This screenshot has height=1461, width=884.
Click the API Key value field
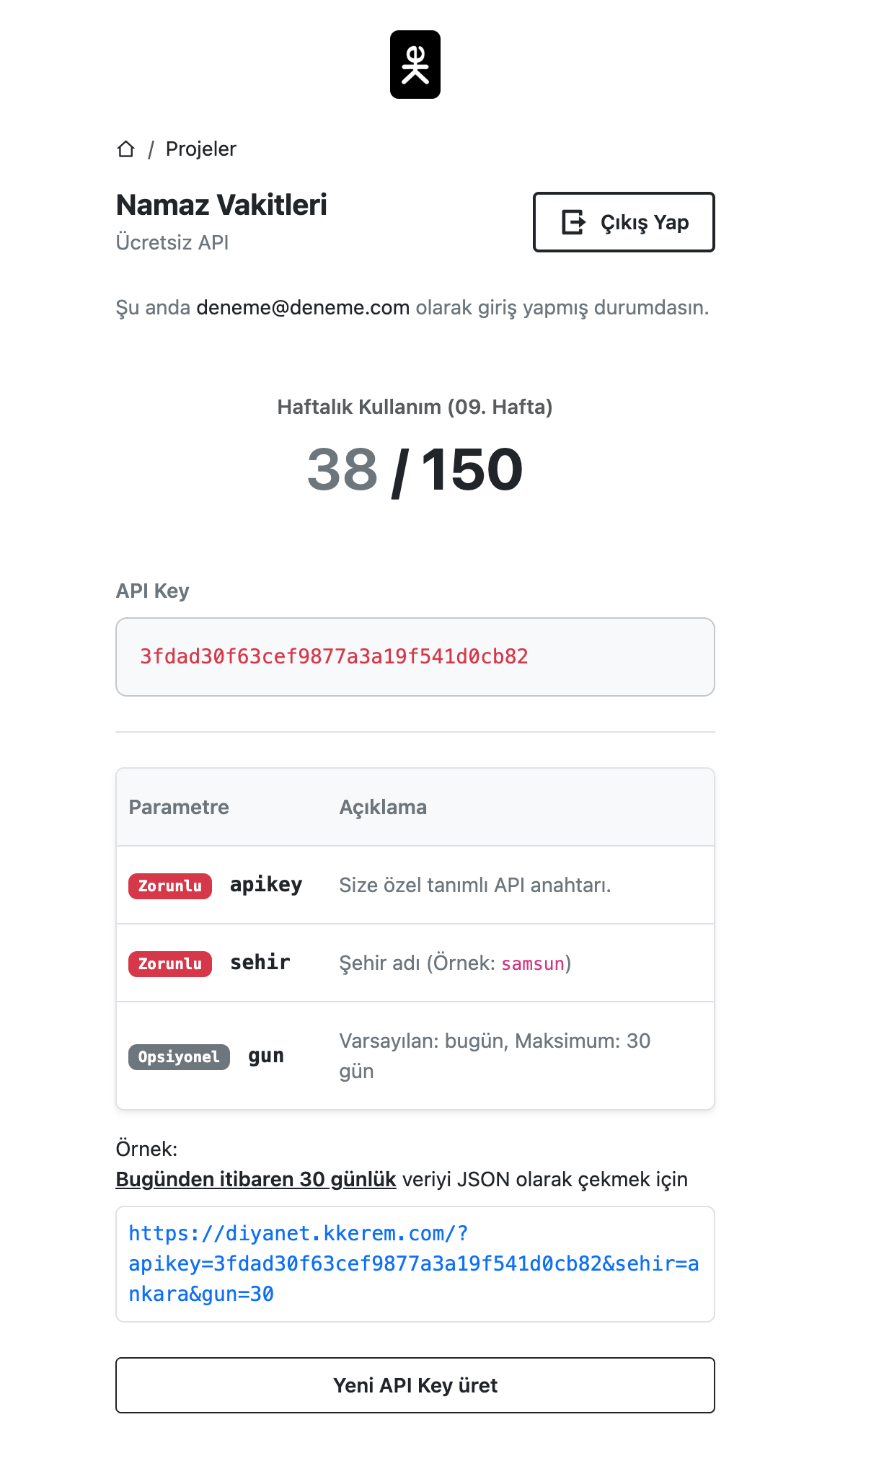tap(415, 656)
